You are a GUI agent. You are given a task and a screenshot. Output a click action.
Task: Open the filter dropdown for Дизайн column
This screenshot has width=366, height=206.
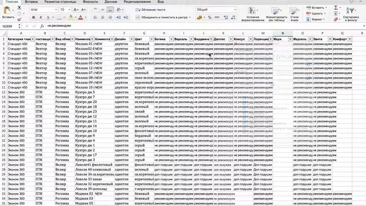click(132, 39)
